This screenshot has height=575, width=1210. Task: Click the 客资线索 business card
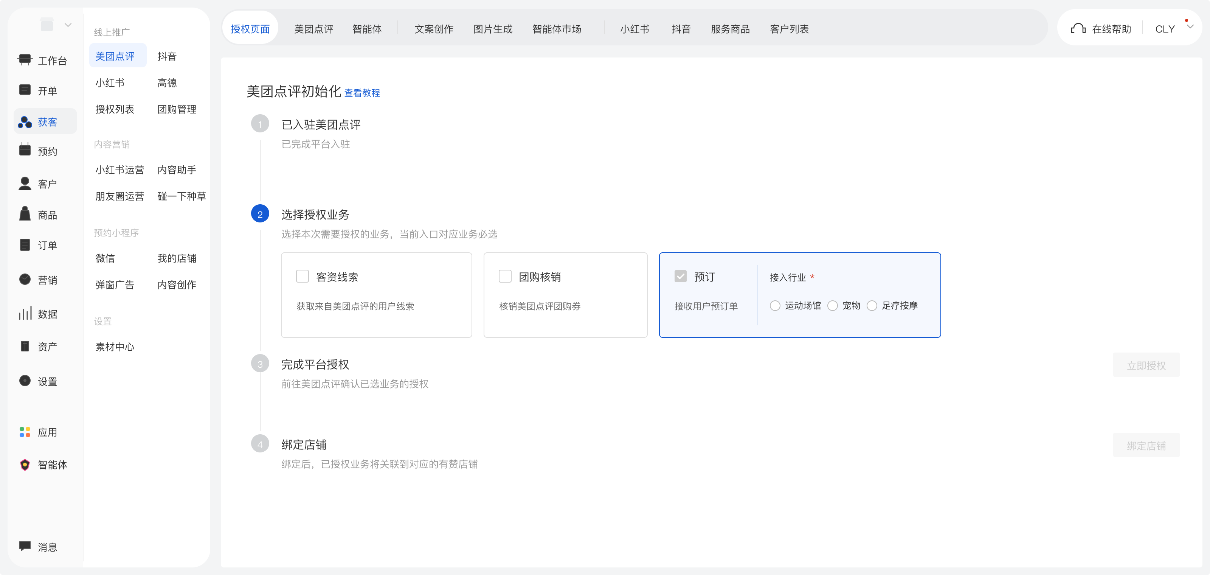(376, 295)
